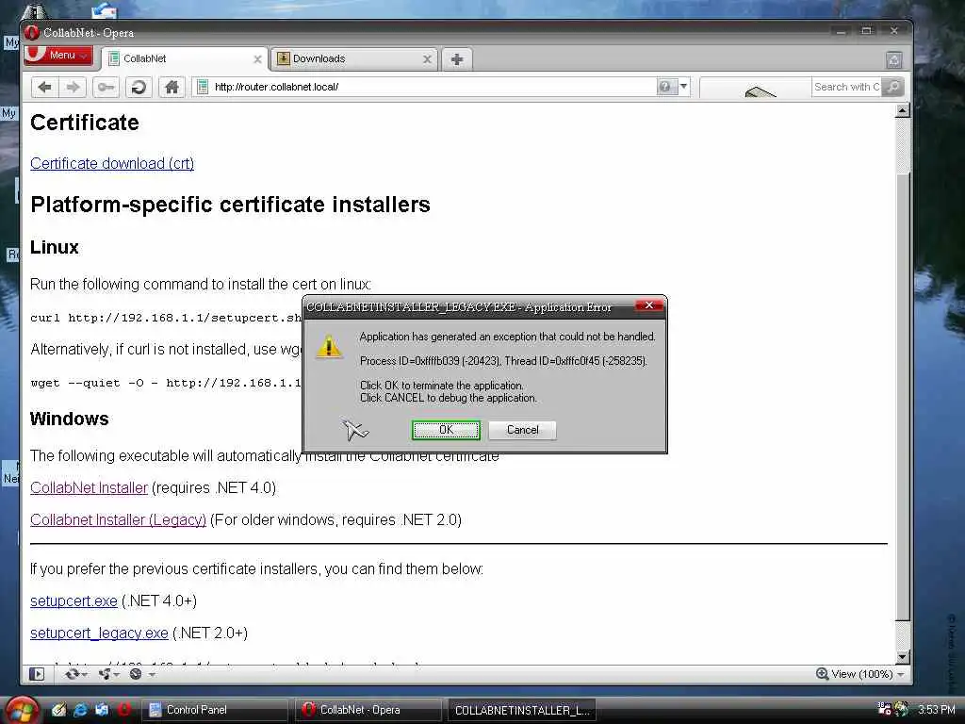
Task: Launch Internet Explorer from quick launch
Action: click(80, 710)
